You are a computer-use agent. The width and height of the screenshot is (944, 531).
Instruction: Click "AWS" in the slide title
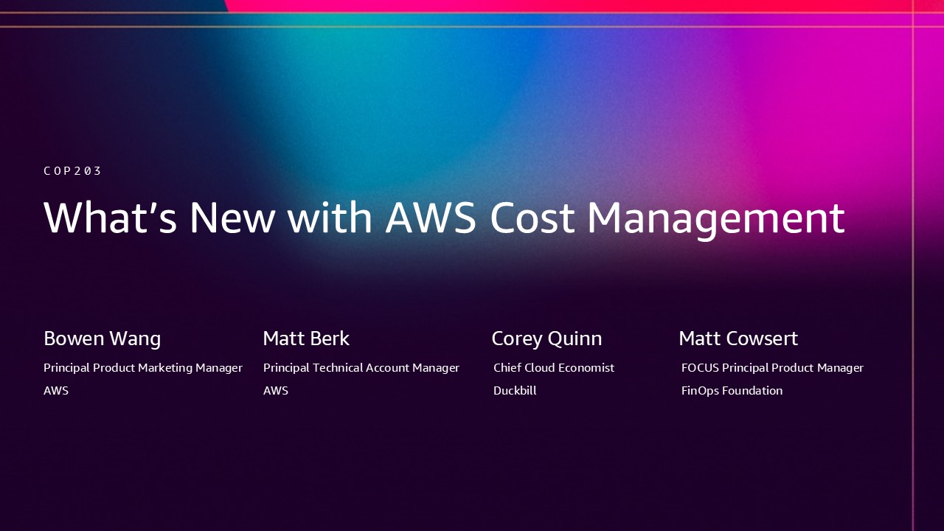(x=431, y=218)
